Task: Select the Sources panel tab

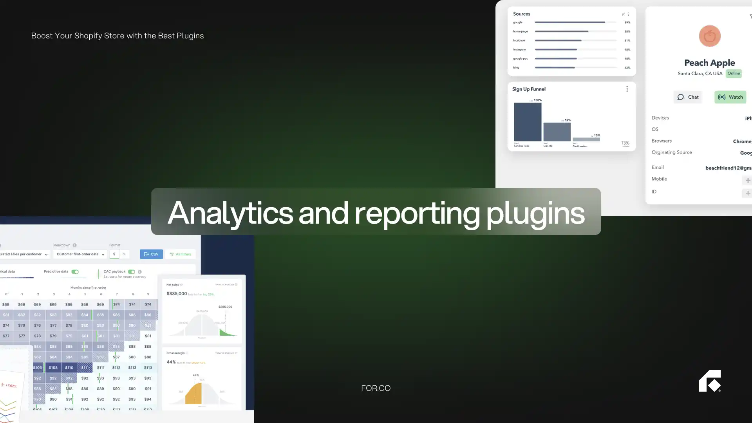Action: [521, 13]
